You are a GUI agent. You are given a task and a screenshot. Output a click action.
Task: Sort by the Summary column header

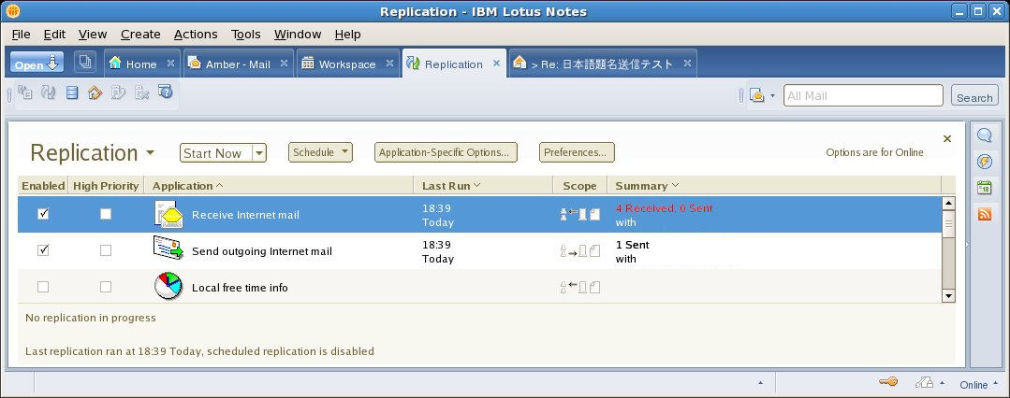click(x=773, y=185)
